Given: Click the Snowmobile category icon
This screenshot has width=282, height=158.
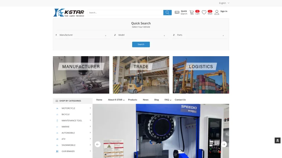Looking at the screenshot, I should tap(57, 145).
